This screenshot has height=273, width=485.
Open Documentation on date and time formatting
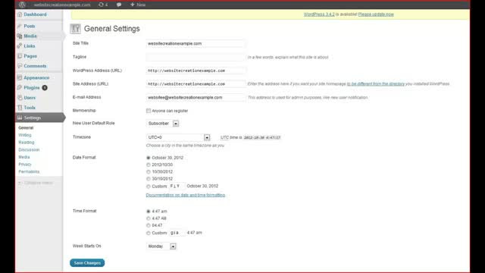[x=185, y=195]
